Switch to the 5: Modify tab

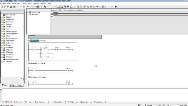71,102
